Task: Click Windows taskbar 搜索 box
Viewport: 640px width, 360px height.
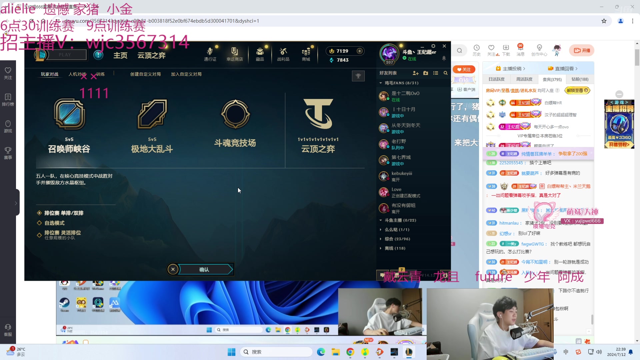Action: pyautogui.click(x=276, y=352)
